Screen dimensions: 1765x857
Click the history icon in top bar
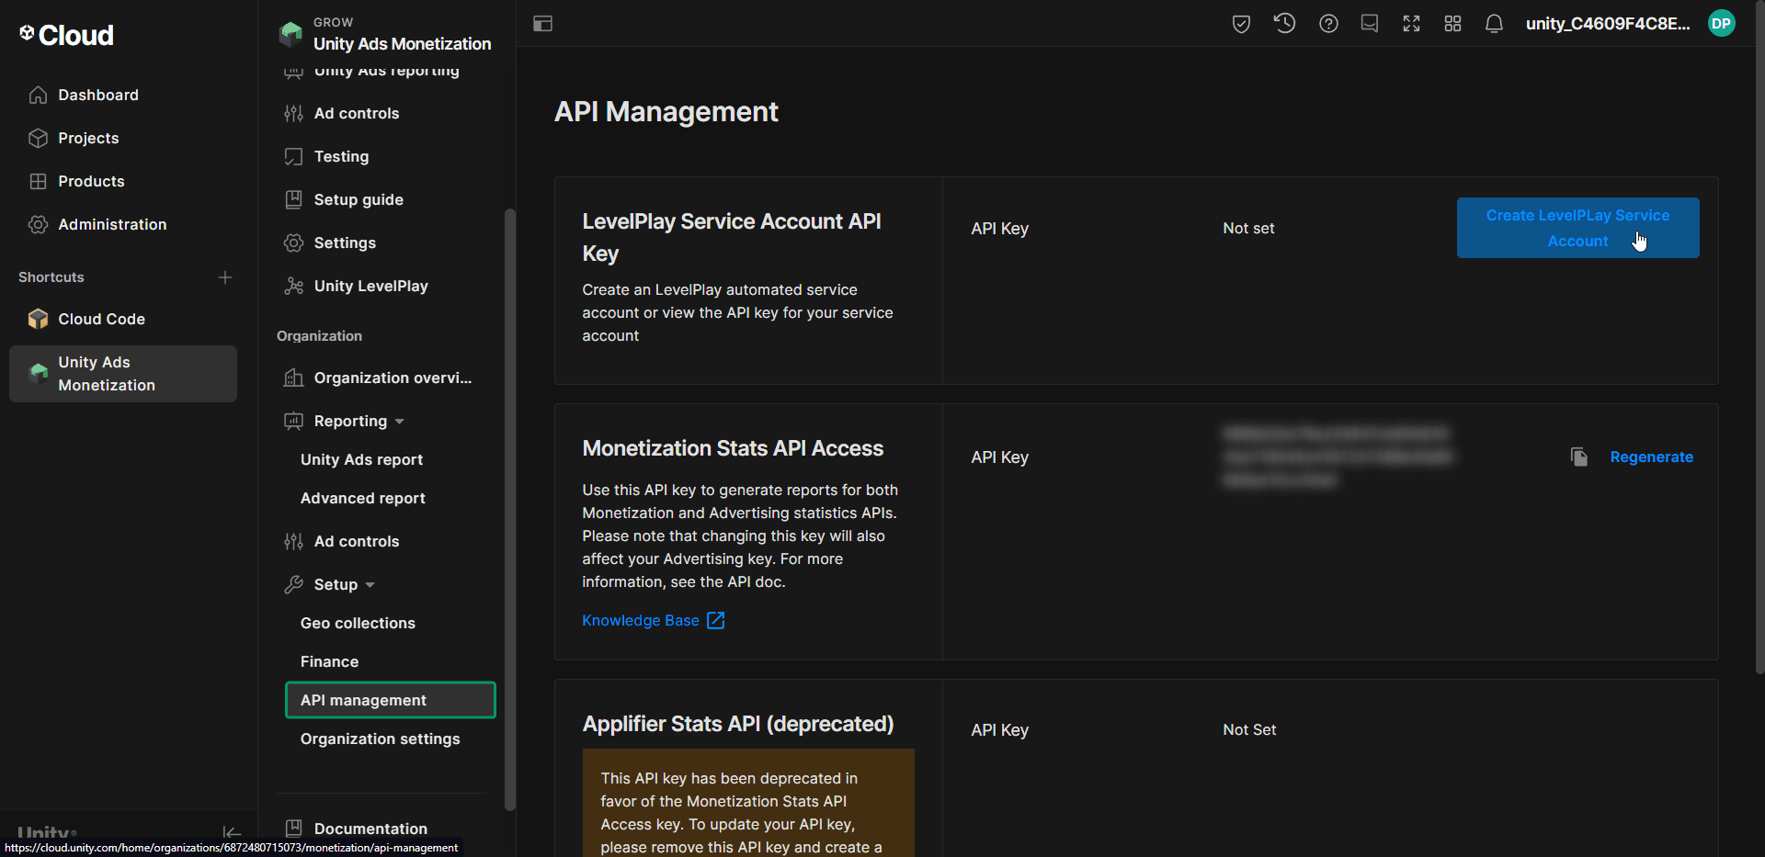click(1284, 24)
